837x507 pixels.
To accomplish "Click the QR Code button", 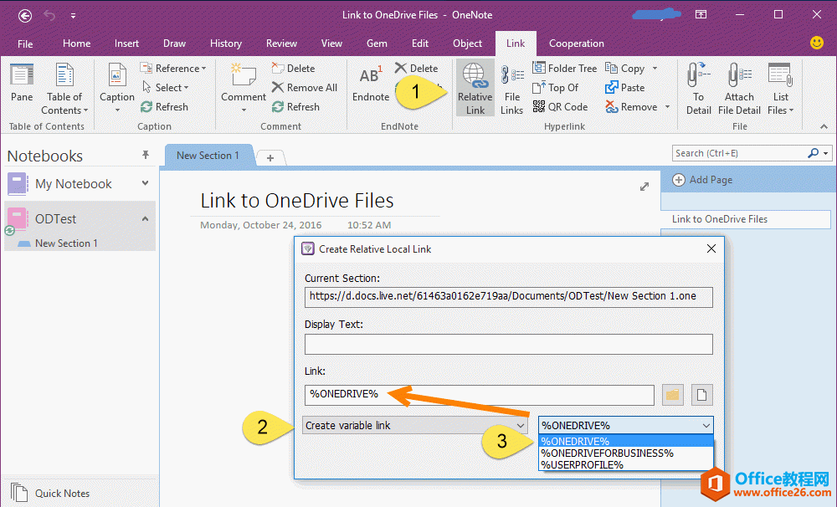I will 560,107.
